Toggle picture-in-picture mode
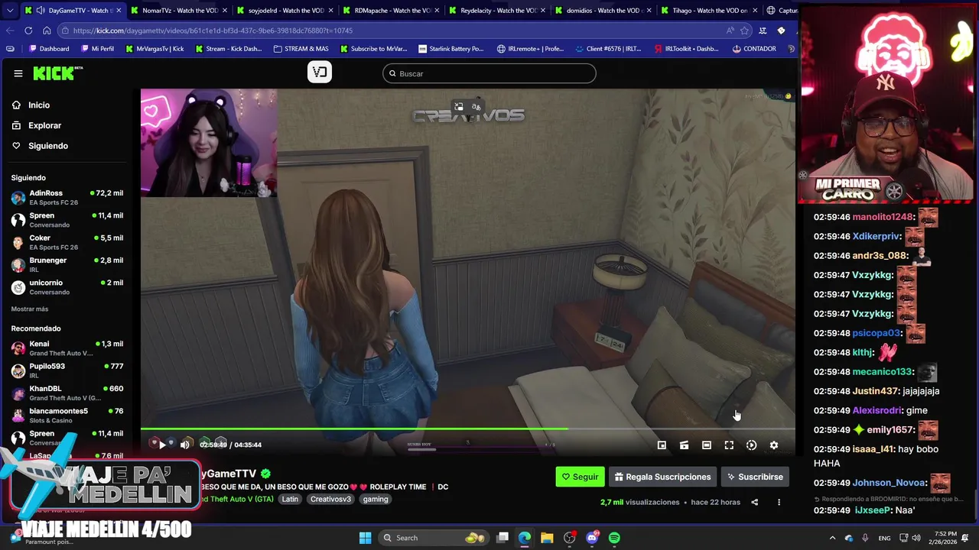 [x=662, y=445]
